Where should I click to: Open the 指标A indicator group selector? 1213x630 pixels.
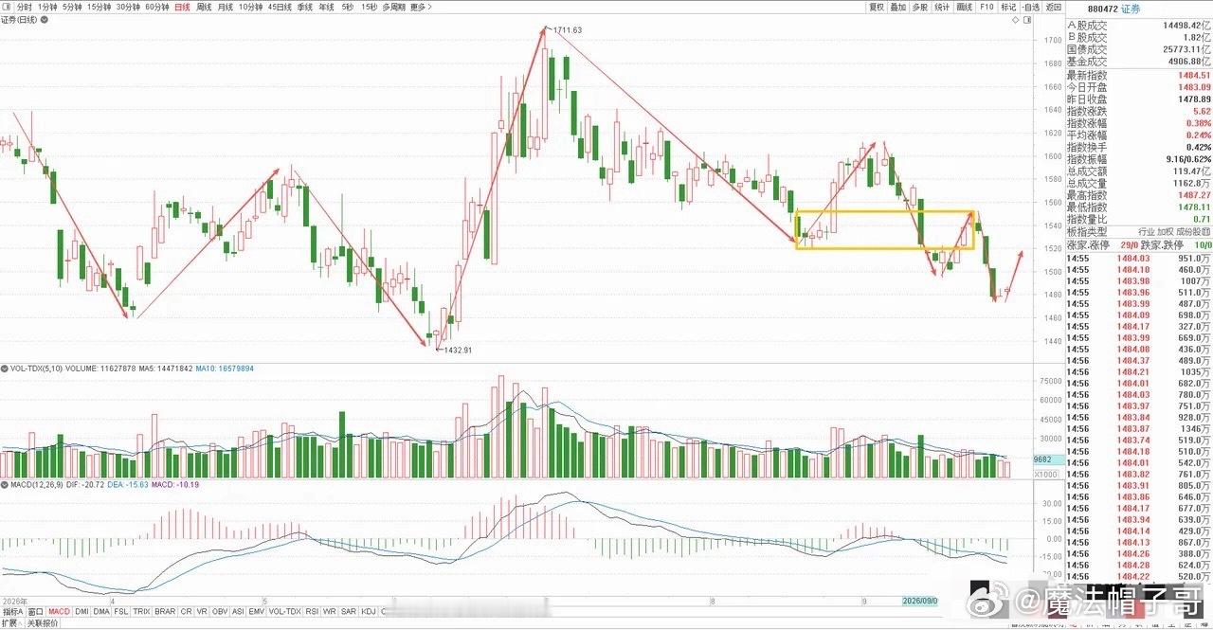click(12, 611)
